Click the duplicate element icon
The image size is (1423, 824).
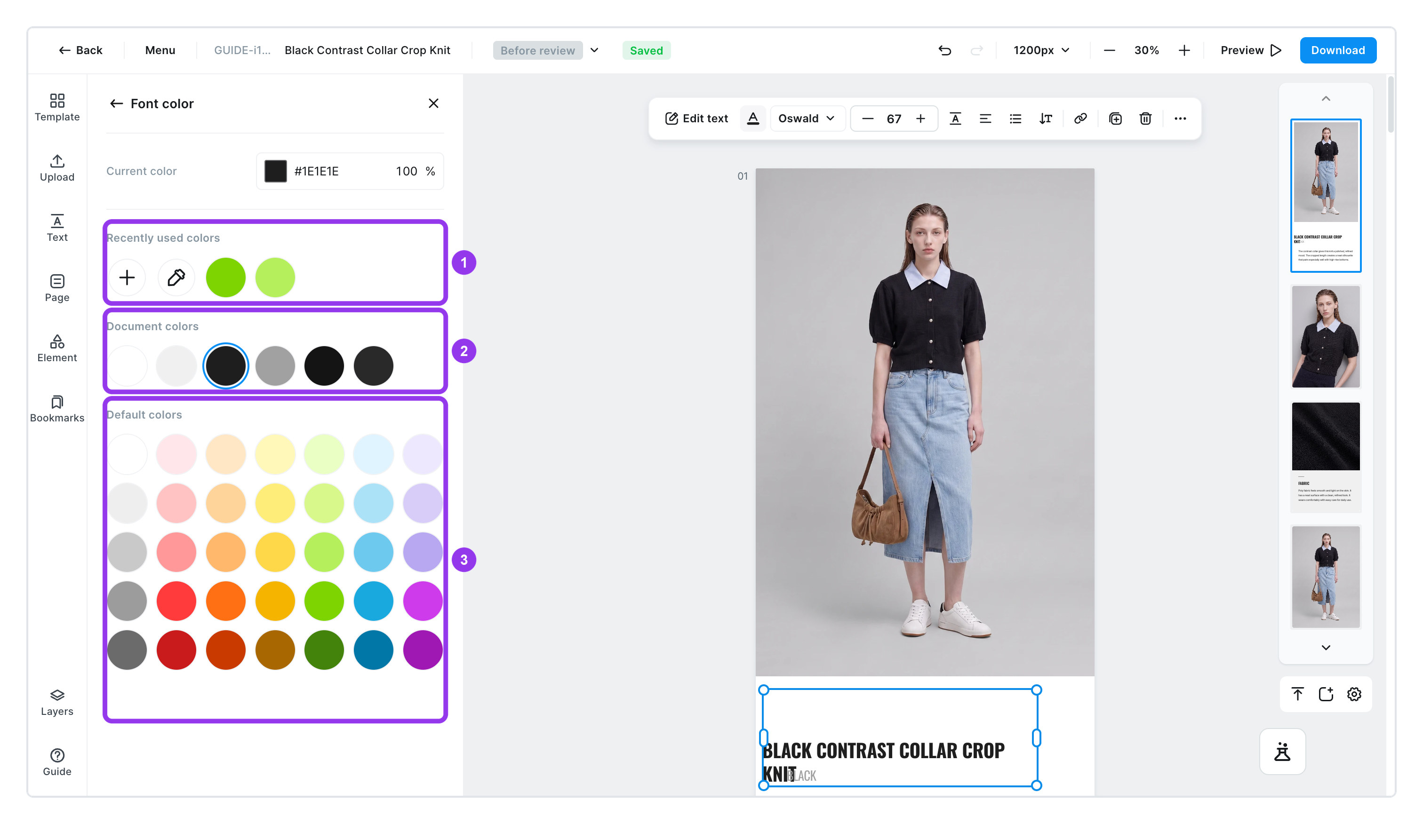[1115, 119]
